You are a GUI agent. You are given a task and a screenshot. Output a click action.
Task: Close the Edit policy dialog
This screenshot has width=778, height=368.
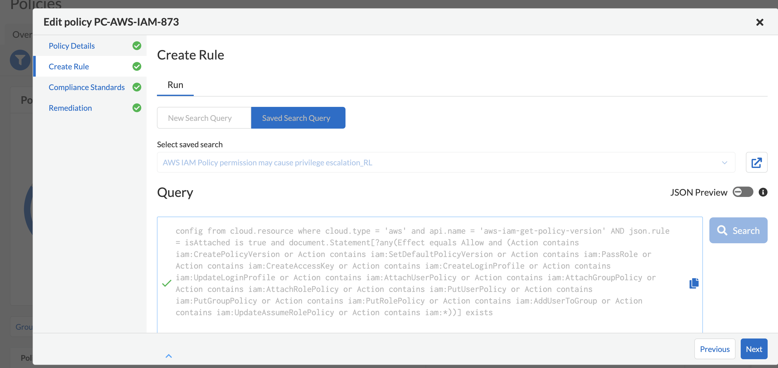pos(760,22)
